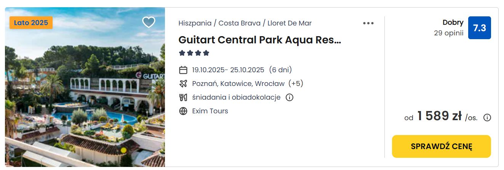
Task: Click the fork and knife meals icon
Action: pyautogui.click(x=183, y=97)
